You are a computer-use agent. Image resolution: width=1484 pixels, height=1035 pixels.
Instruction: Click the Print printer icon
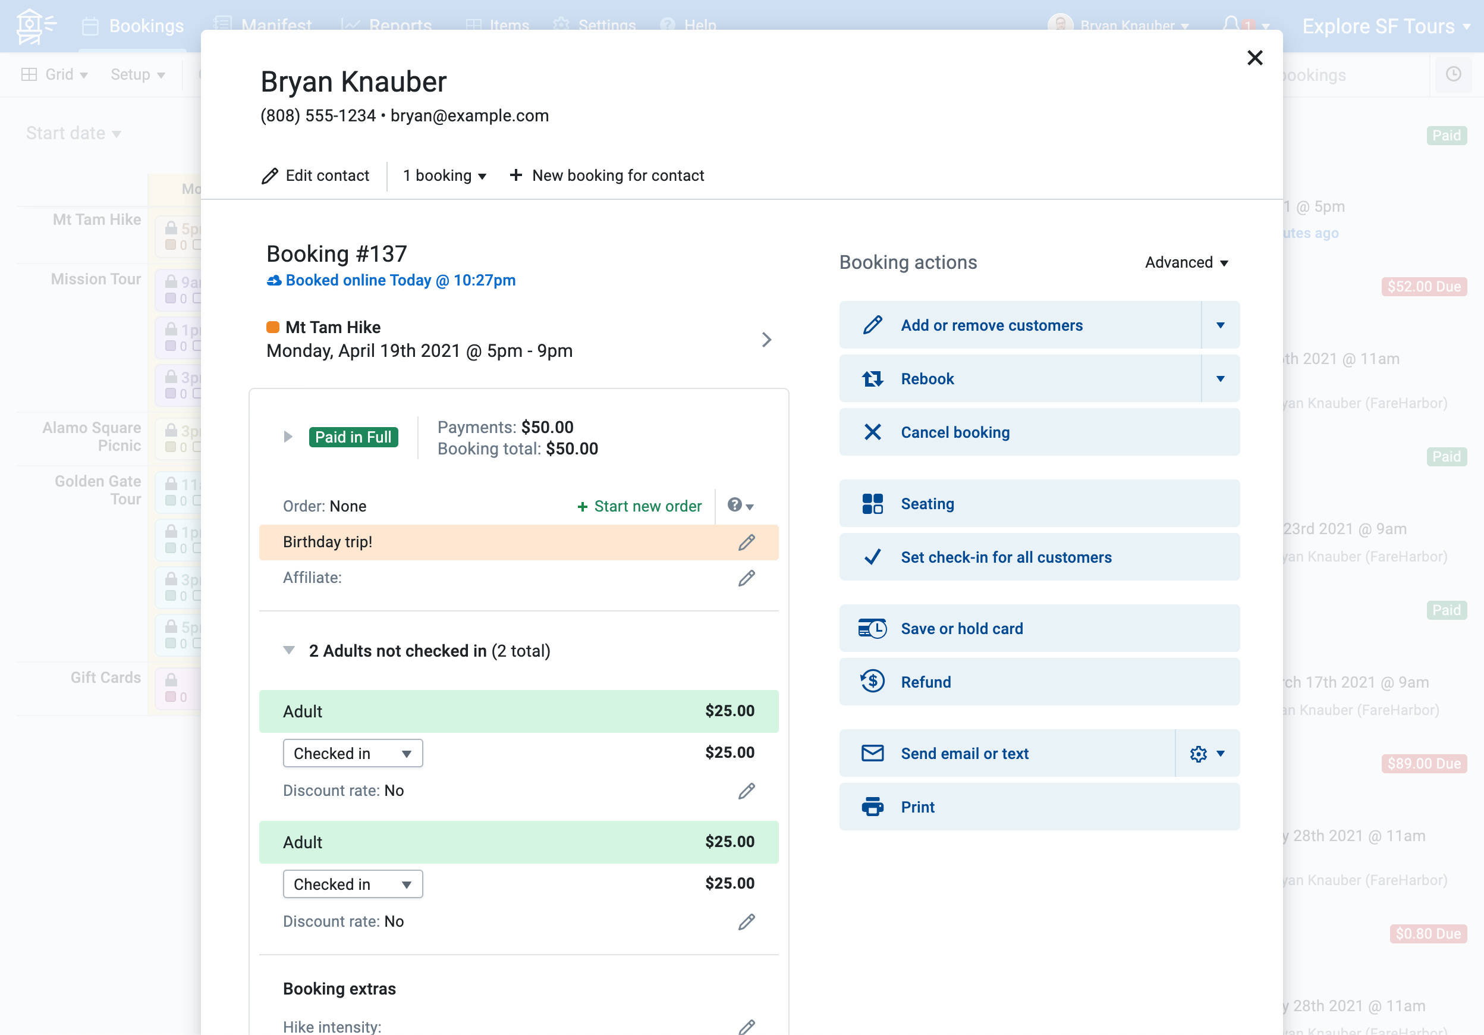873,807
